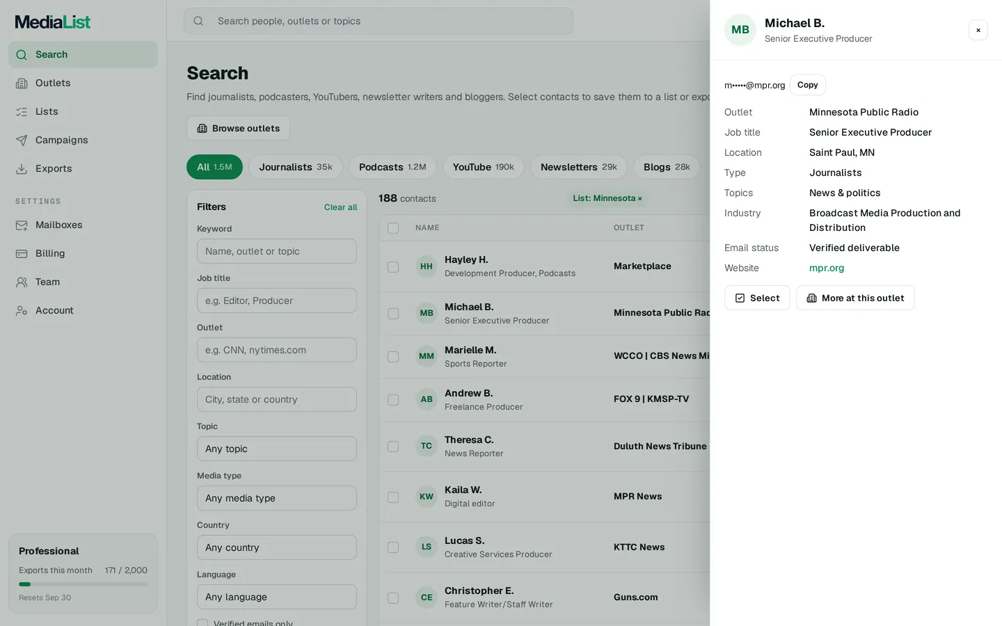Click the MB avatar in Michael B. row
Image resolution: width=1002 pixels, height=626 pixels.
427,313
